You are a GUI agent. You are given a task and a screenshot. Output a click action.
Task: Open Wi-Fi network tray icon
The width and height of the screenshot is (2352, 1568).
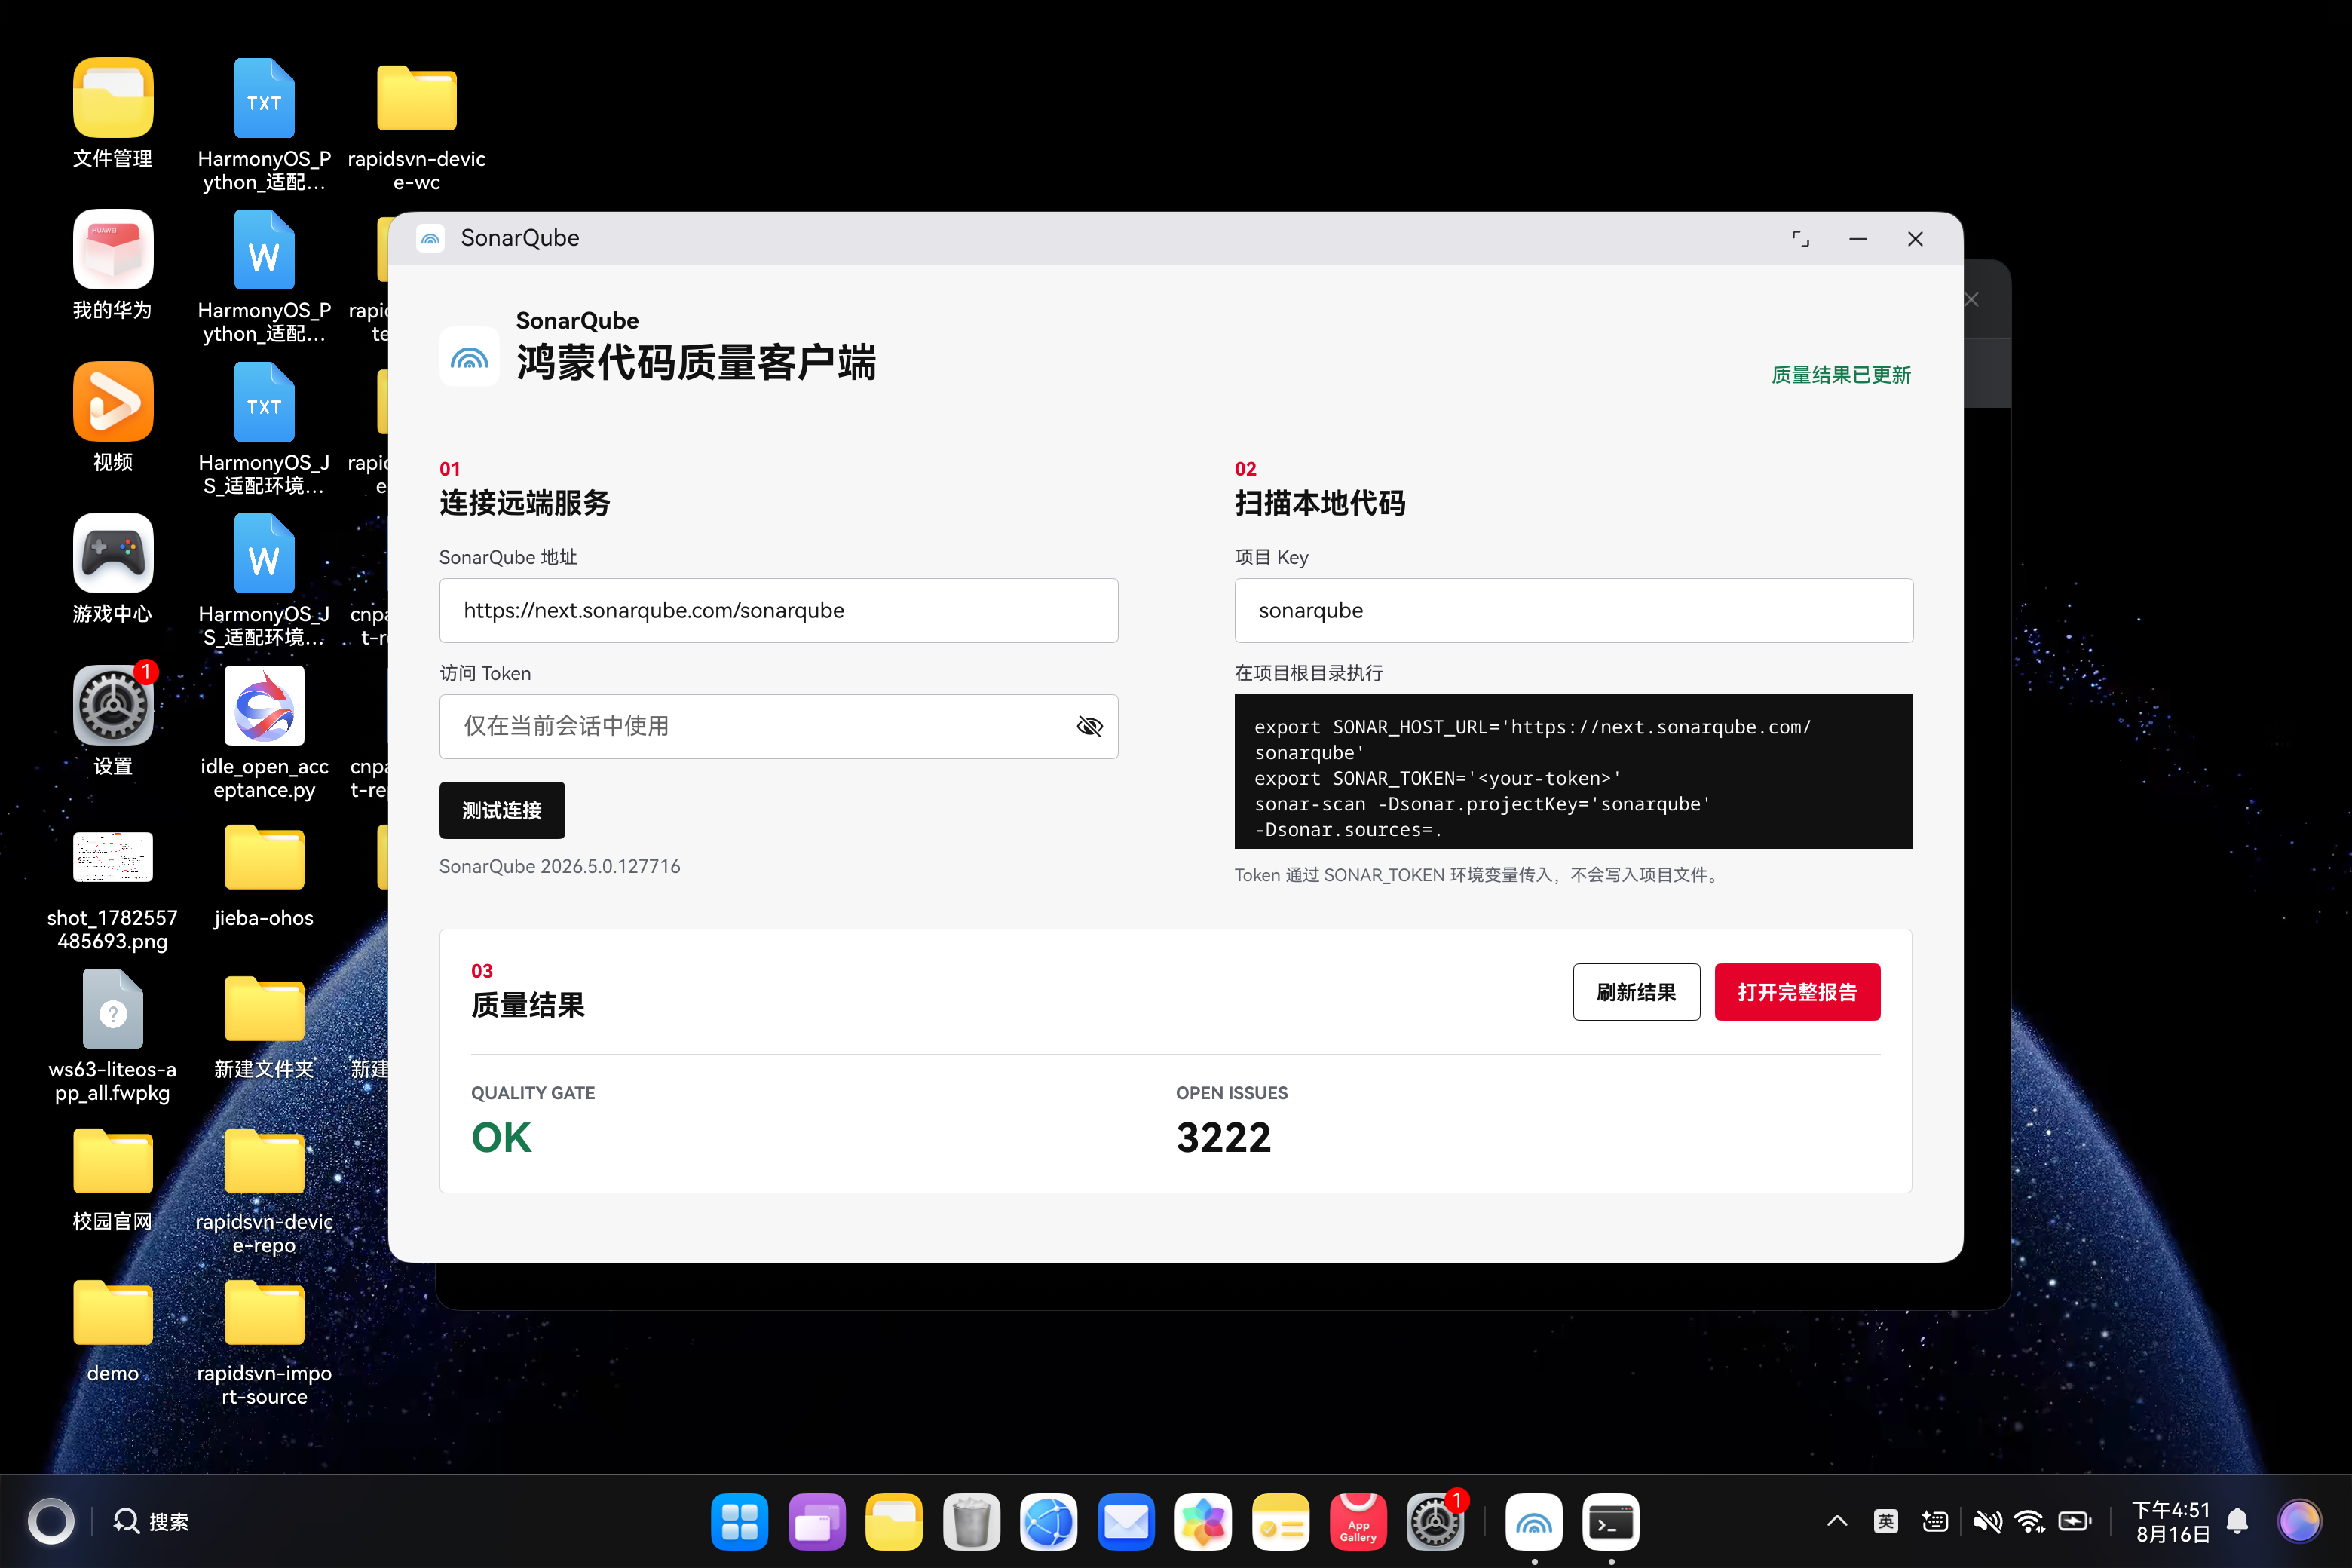point(2029,1522)
